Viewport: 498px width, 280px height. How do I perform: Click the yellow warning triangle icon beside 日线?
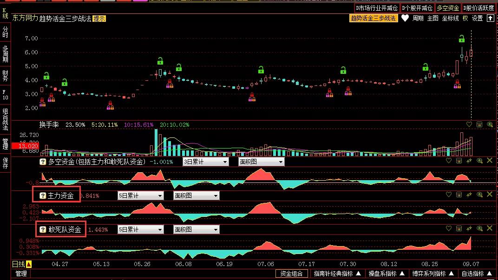29,264
